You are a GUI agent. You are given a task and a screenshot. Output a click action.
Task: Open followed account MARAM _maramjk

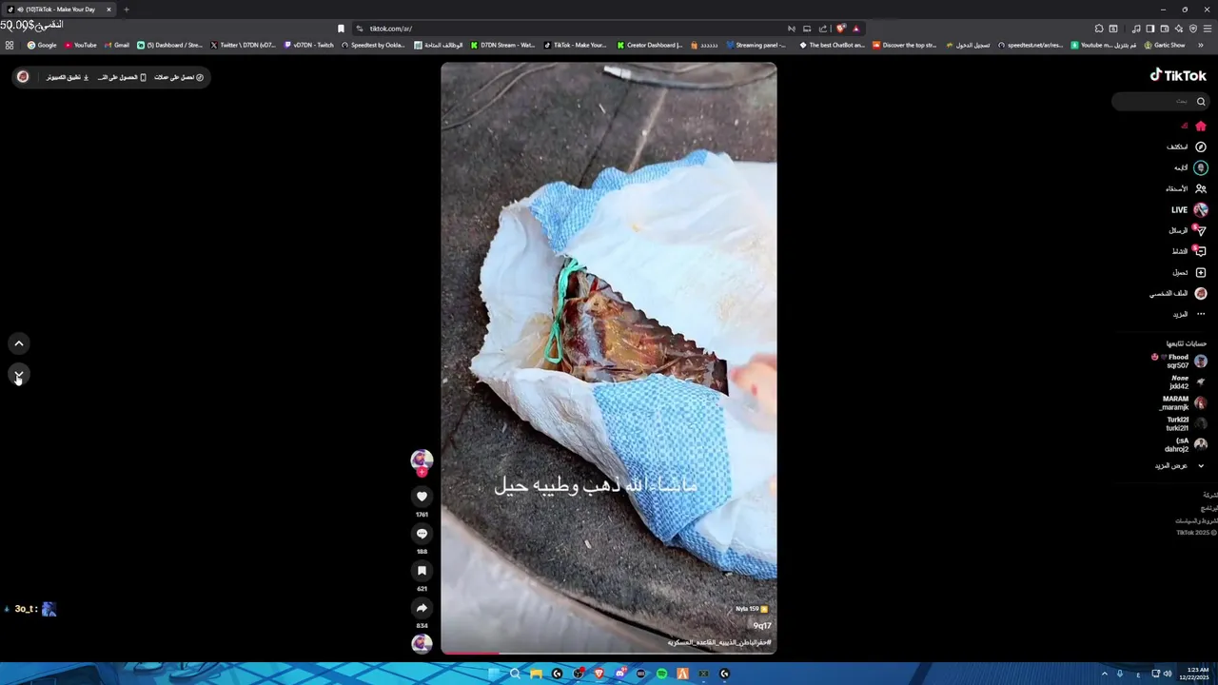pos(1184,402)
